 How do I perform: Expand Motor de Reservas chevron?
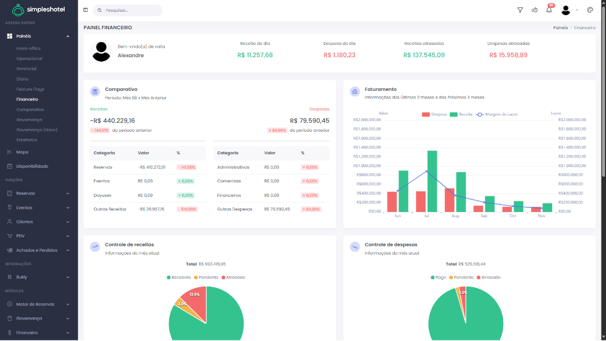point(67,305)
